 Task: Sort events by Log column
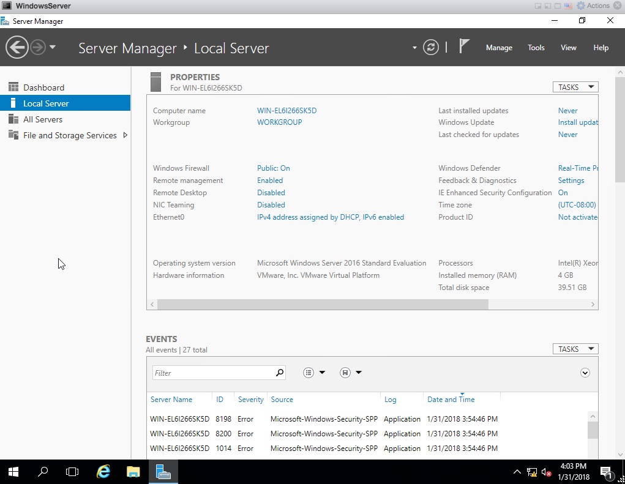[x=390, y=399]
